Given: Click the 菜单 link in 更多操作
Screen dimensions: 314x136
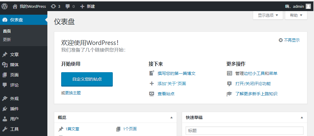Looking at the screenshot, I should 273,73.
